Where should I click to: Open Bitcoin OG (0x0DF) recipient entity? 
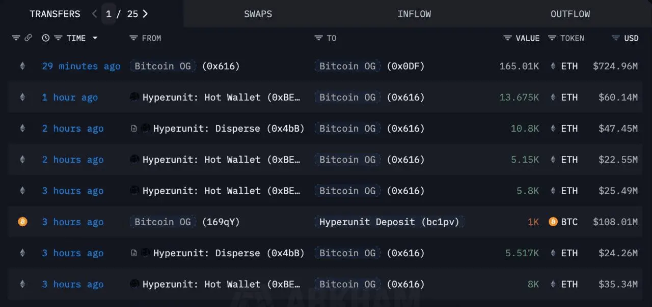(347, 66)
